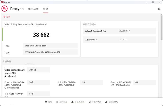Export results with 导出为PDF

coord(95,102)
